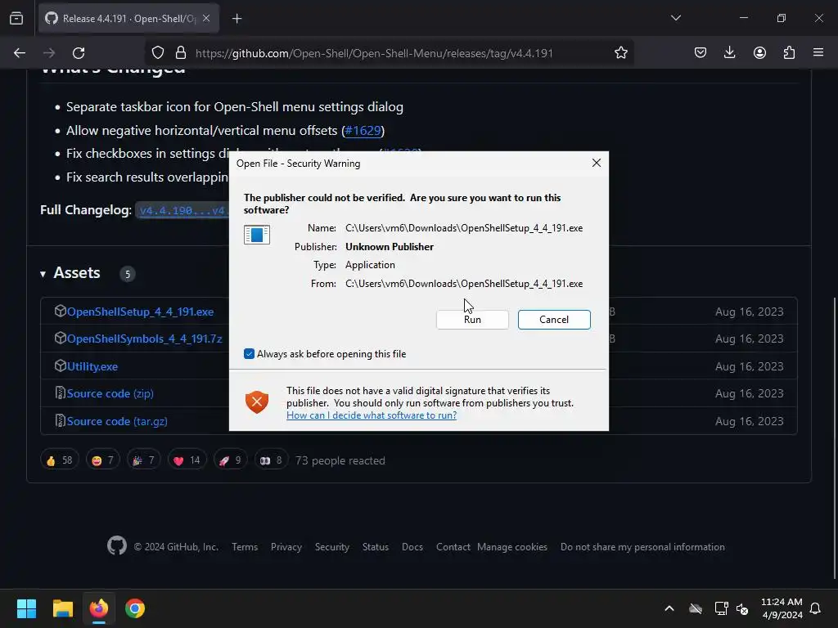Download Source code (zip)
Image resolution: width=838 pixels, height=628 pixels.
pyautogui.click(x=110, y=393)
